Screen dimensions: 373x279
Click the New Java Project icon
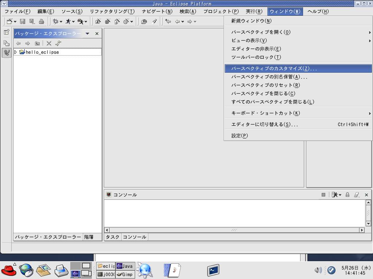click(x=98, y=21)
